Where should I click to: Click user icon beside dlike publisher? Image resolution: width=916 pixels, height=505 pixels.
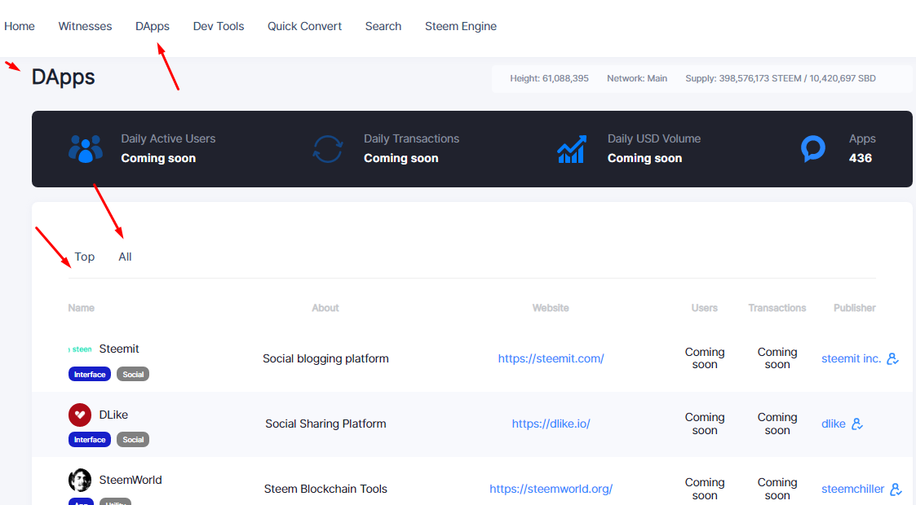click(857, 424)
